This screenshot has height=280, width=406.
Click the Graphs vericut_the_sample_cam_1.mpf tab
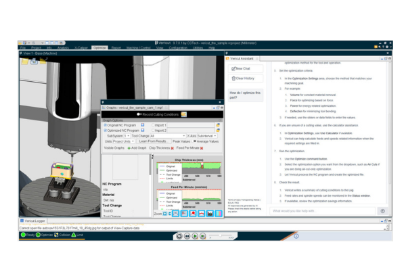135,108
